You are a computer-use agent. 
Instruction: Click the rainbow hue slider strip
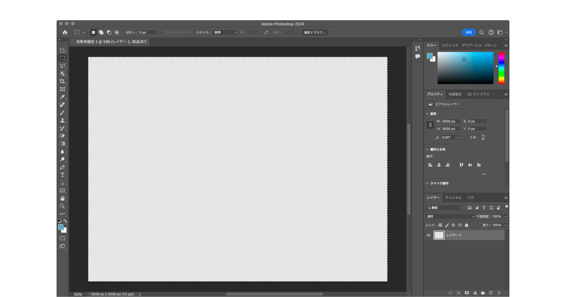coord(501,68)
